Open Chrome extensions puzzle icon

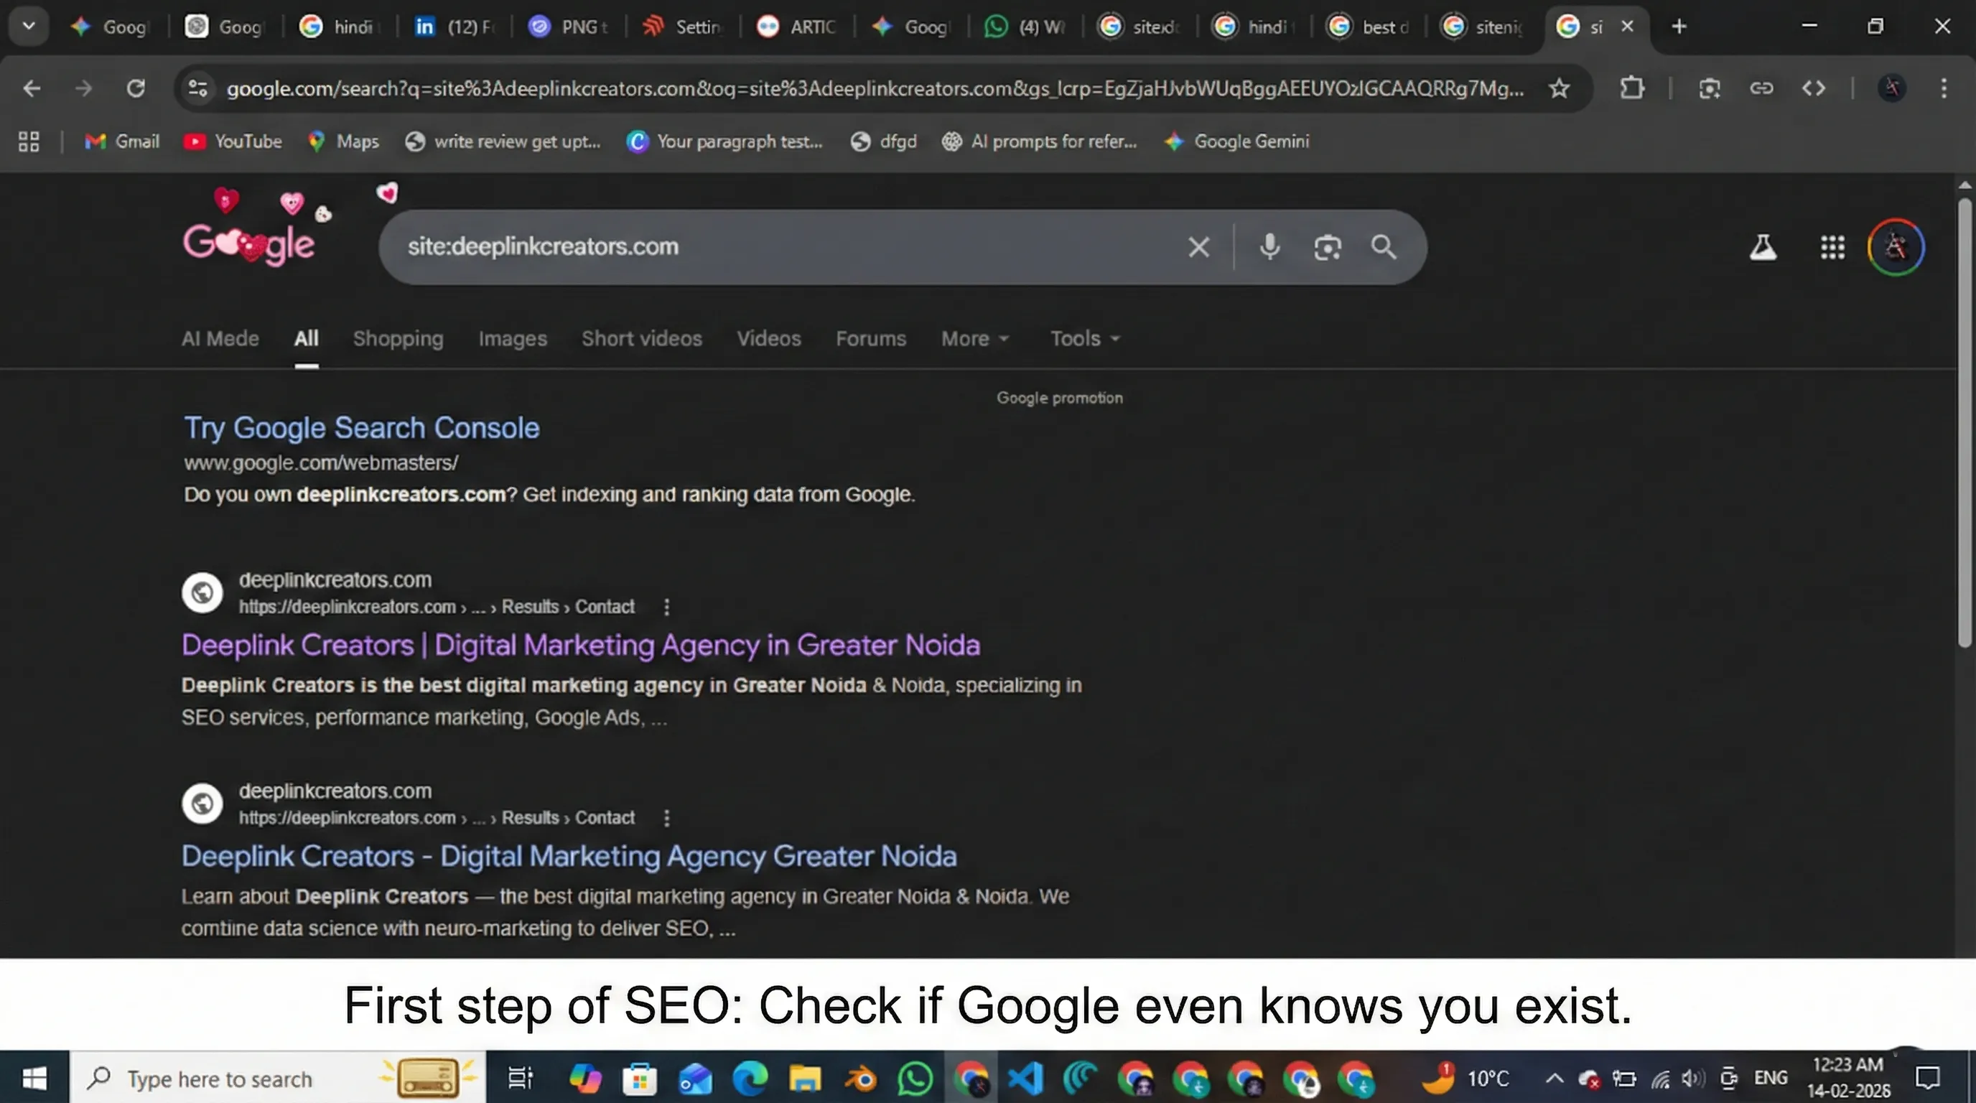click(1631, 88)
